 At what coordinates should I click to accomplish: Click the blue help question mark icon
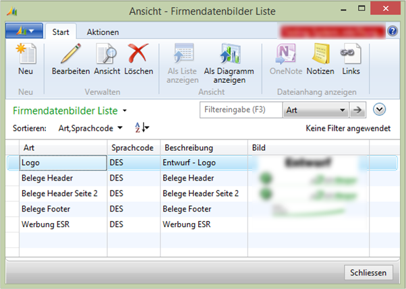[x=393, y=31]
